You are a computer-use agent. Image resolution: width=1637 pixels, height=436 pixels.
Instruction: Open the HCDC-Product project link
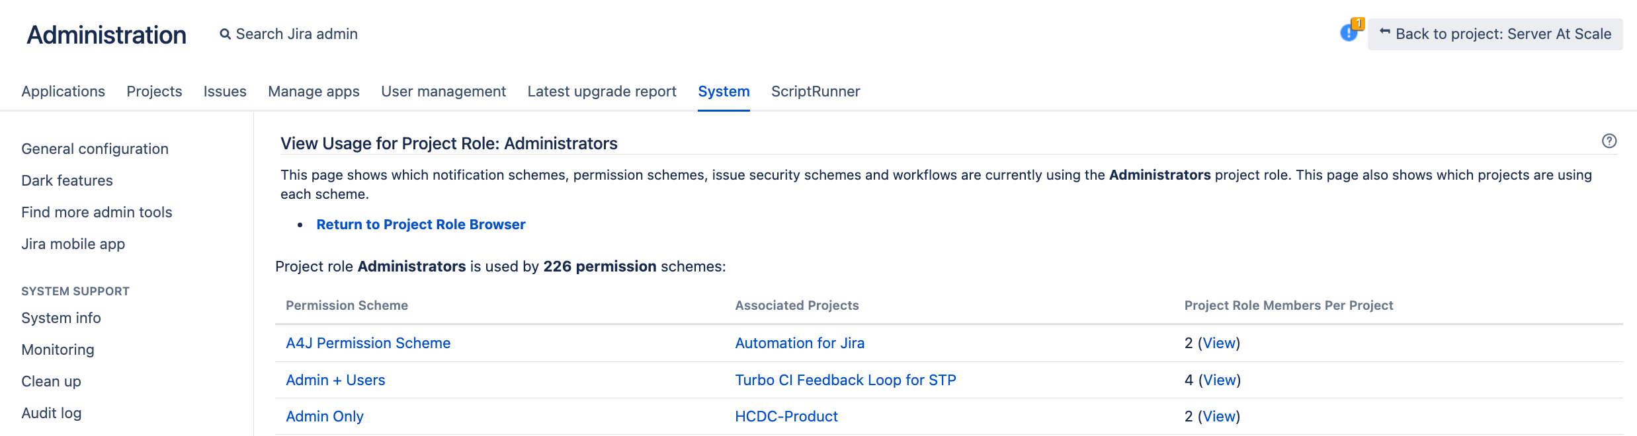[x=786, y=416]
